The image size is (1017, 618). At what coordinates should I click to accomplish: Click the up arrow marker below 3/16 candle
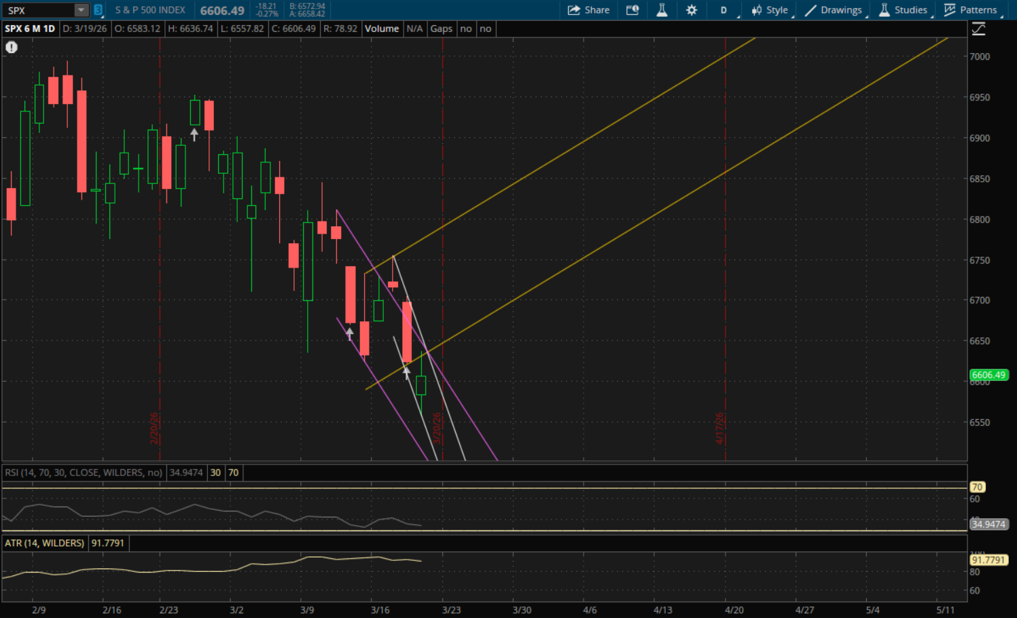350,333
